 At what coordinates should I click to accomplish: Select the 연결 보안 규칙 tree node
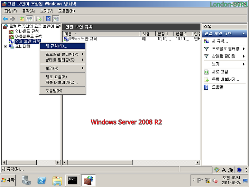point(27,41)
